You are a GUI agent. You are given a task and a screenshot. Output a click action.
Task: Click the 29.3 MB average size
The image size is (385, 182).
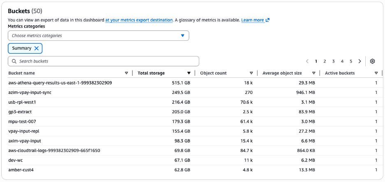click(x=306, y=83)
